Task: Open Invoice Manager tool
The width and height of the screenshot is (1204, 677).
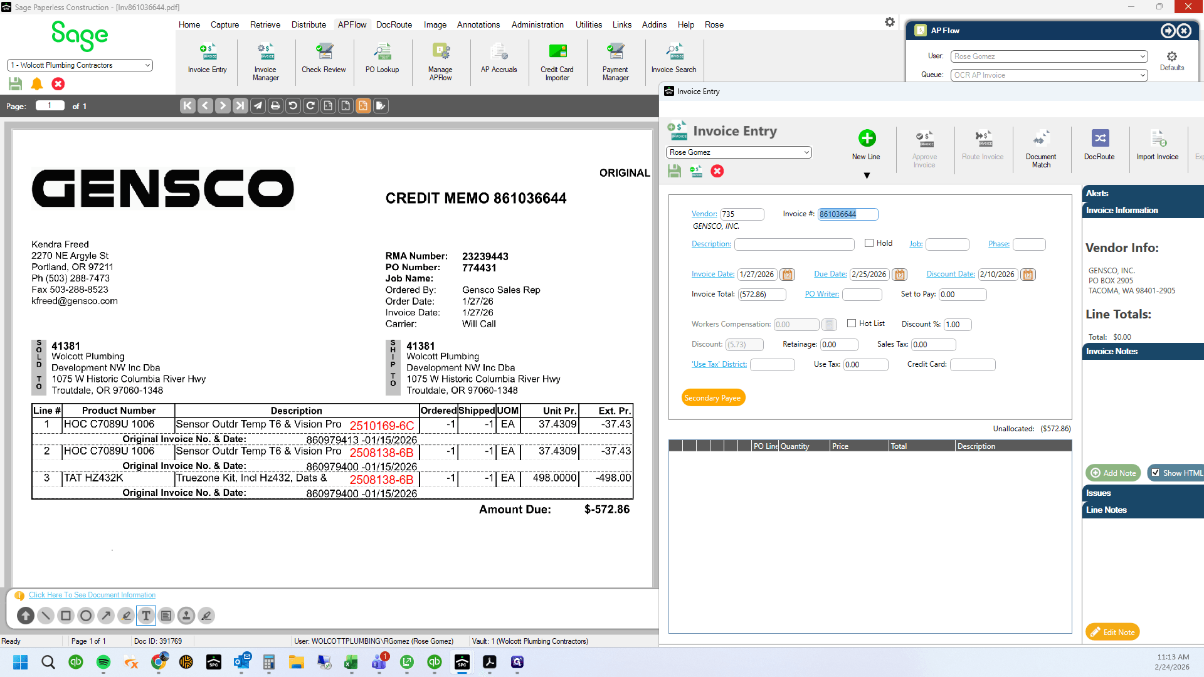Action: [265, 62]
